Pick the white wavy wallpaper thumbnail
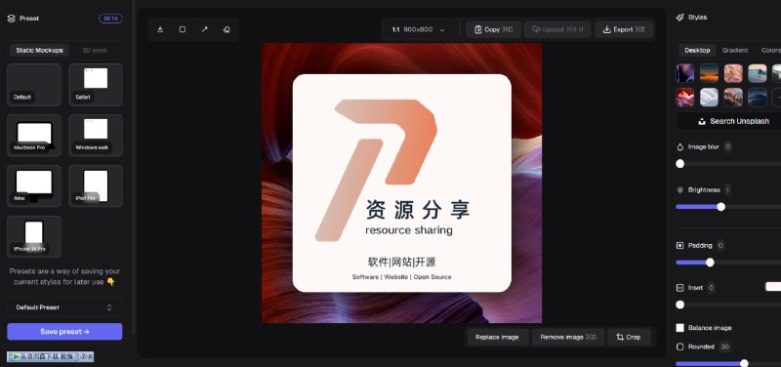This screenshot has width=781, height=367. tap(710, 98)
